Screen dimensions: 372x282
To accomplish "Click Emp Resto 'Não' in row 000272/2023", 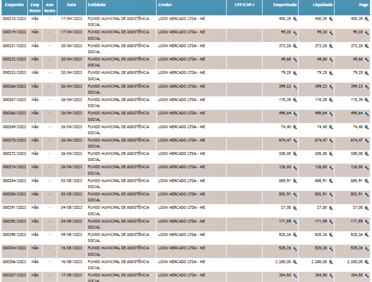I will [35, 153].
